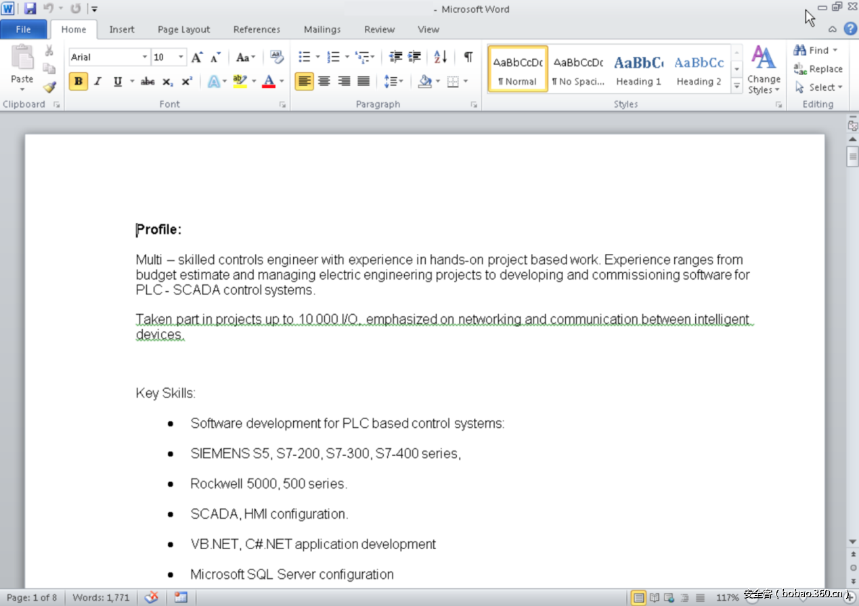The image size is (859, 606).
Task: Click the Clear Formatting icon
Action: [x=276, y=57]
